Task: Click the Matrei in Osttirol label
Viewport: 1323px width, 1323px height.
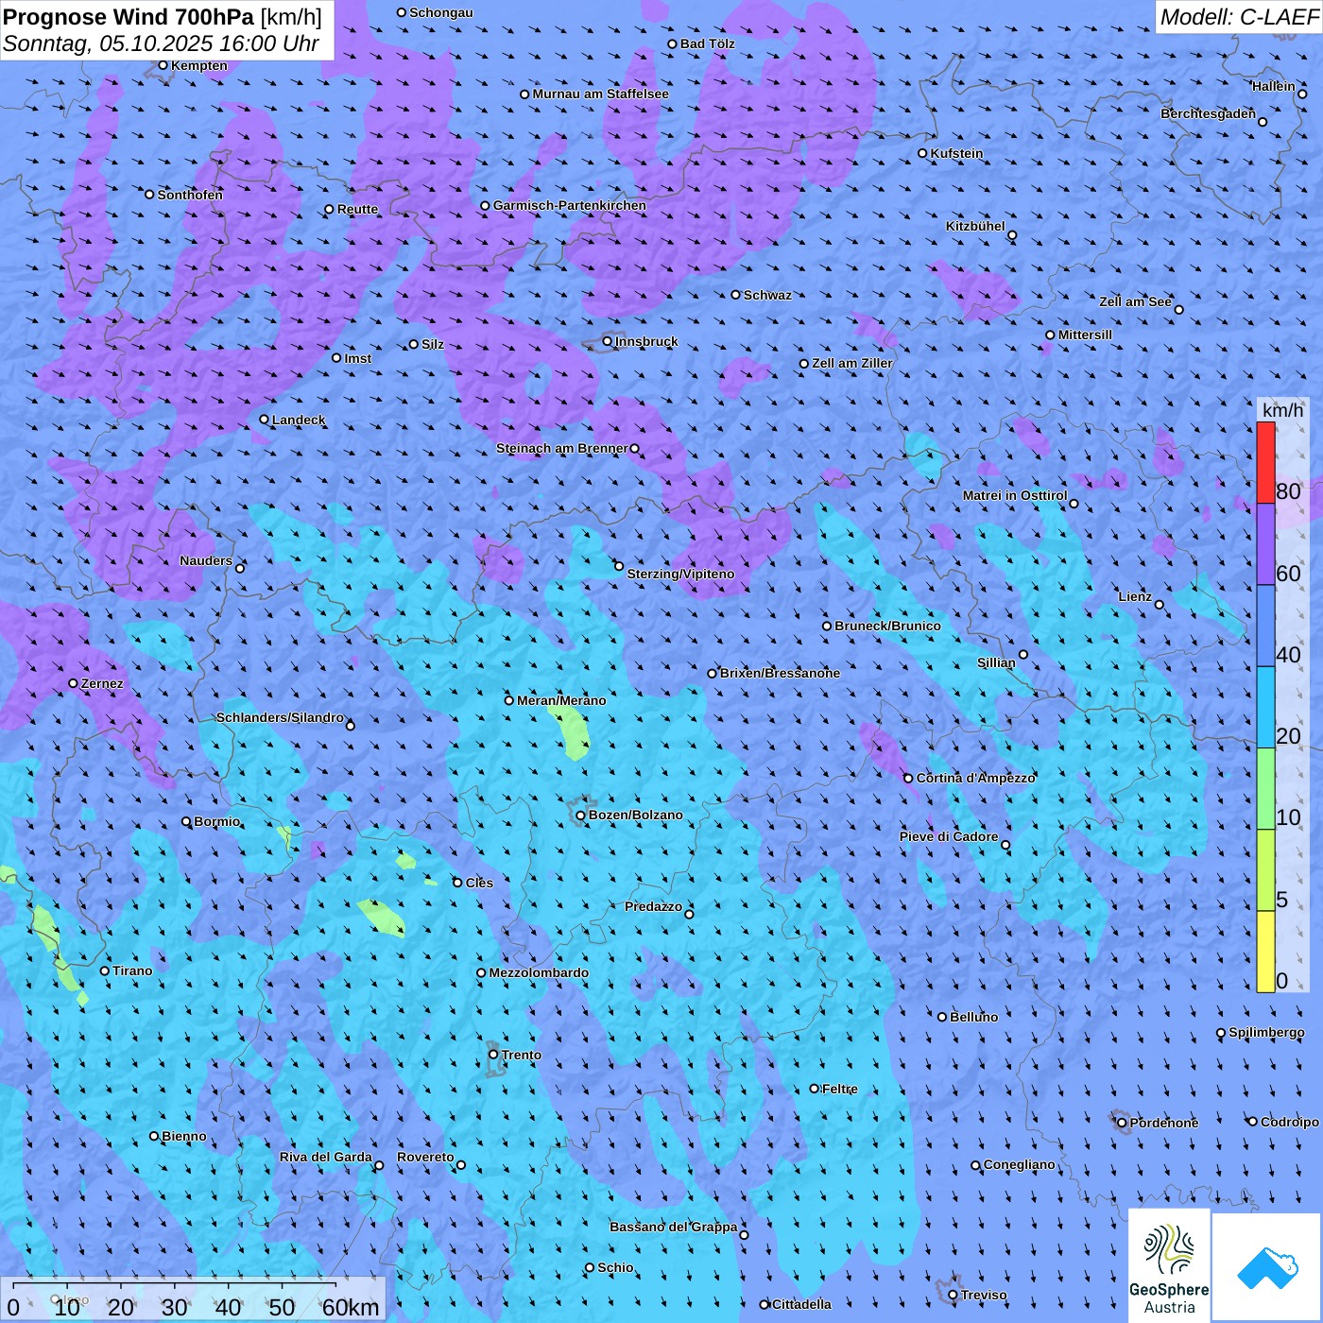Action: pos(1014,495)
